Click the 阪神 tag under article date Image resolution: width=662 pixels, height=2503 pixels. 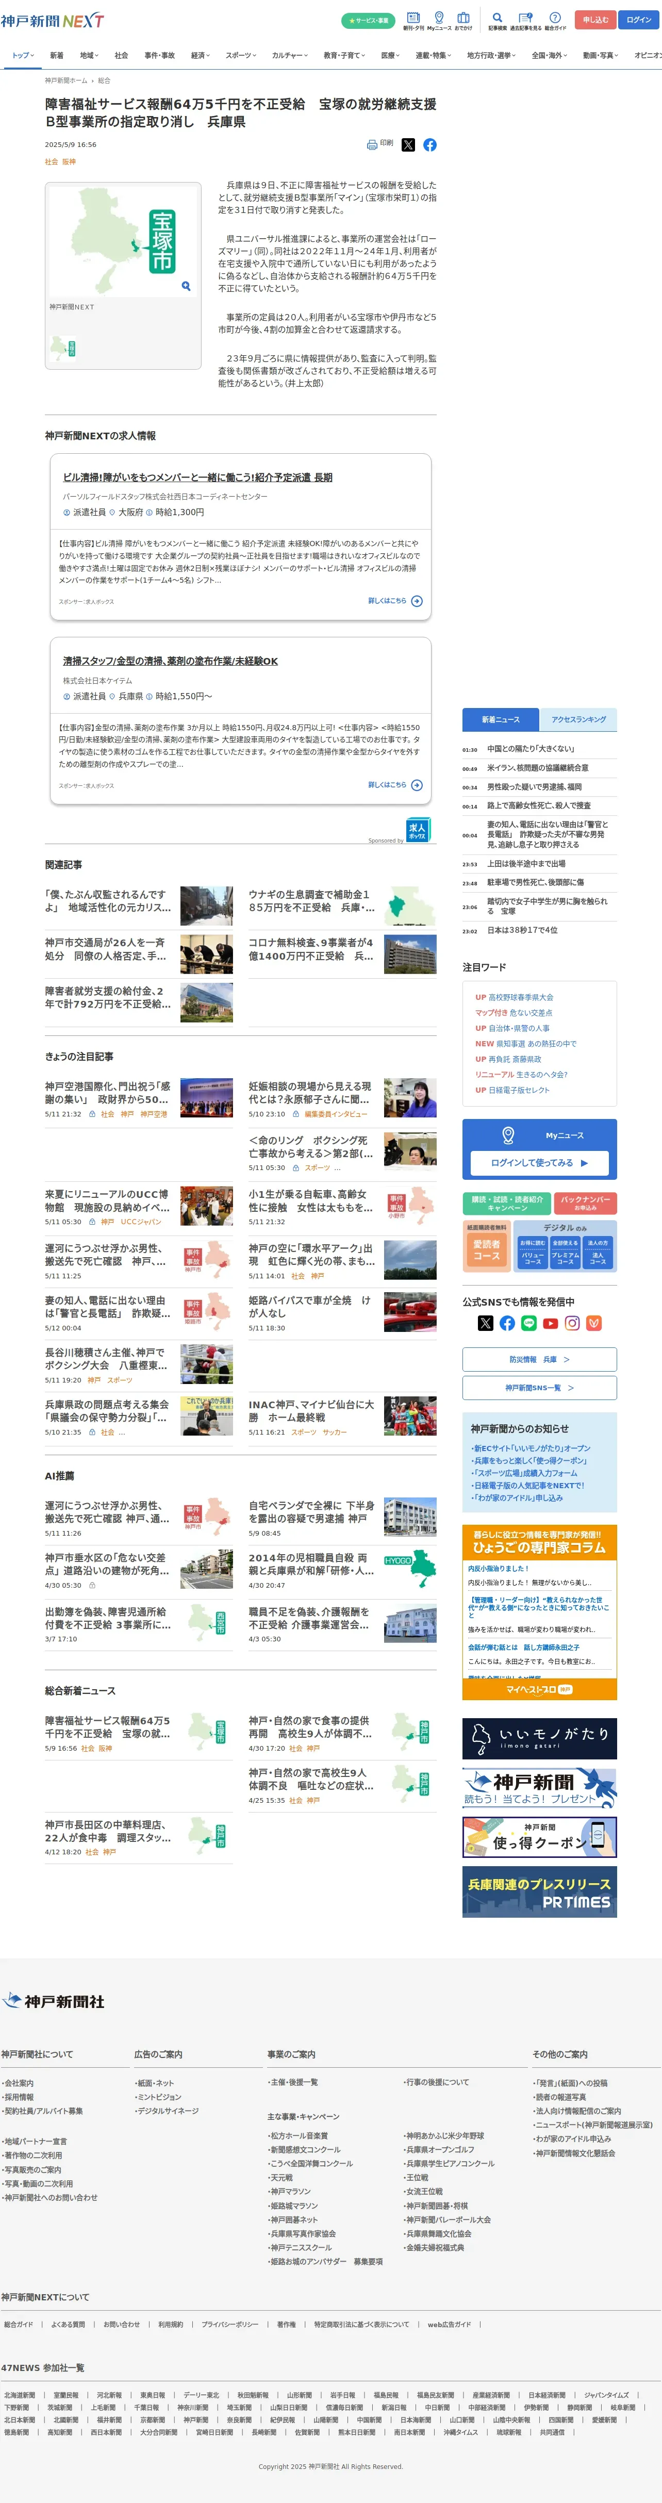(x=69, y=162)
